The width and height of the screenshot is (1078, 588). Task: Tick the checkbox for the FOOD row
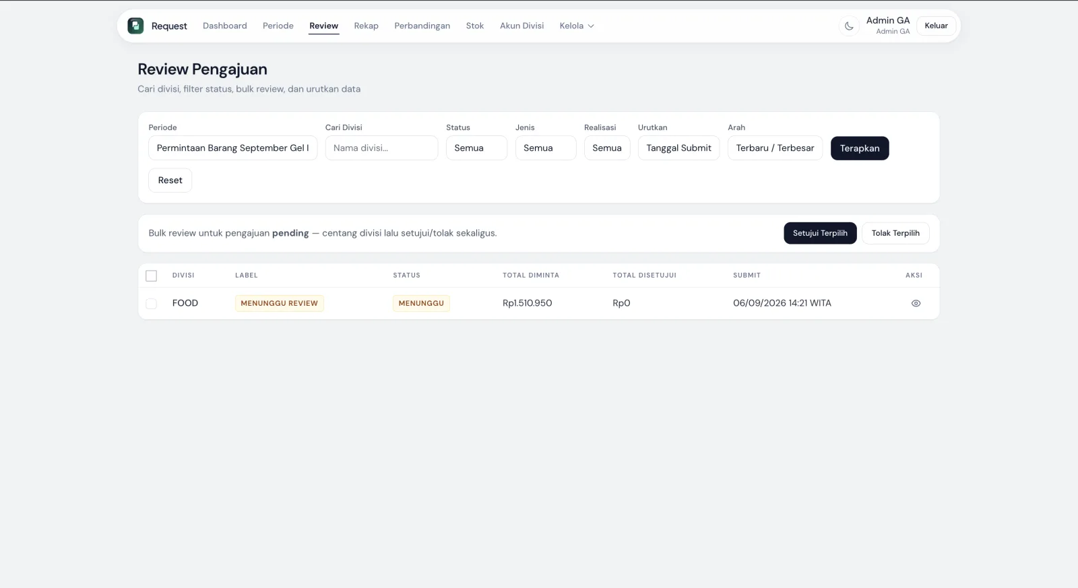coord(152,304)
